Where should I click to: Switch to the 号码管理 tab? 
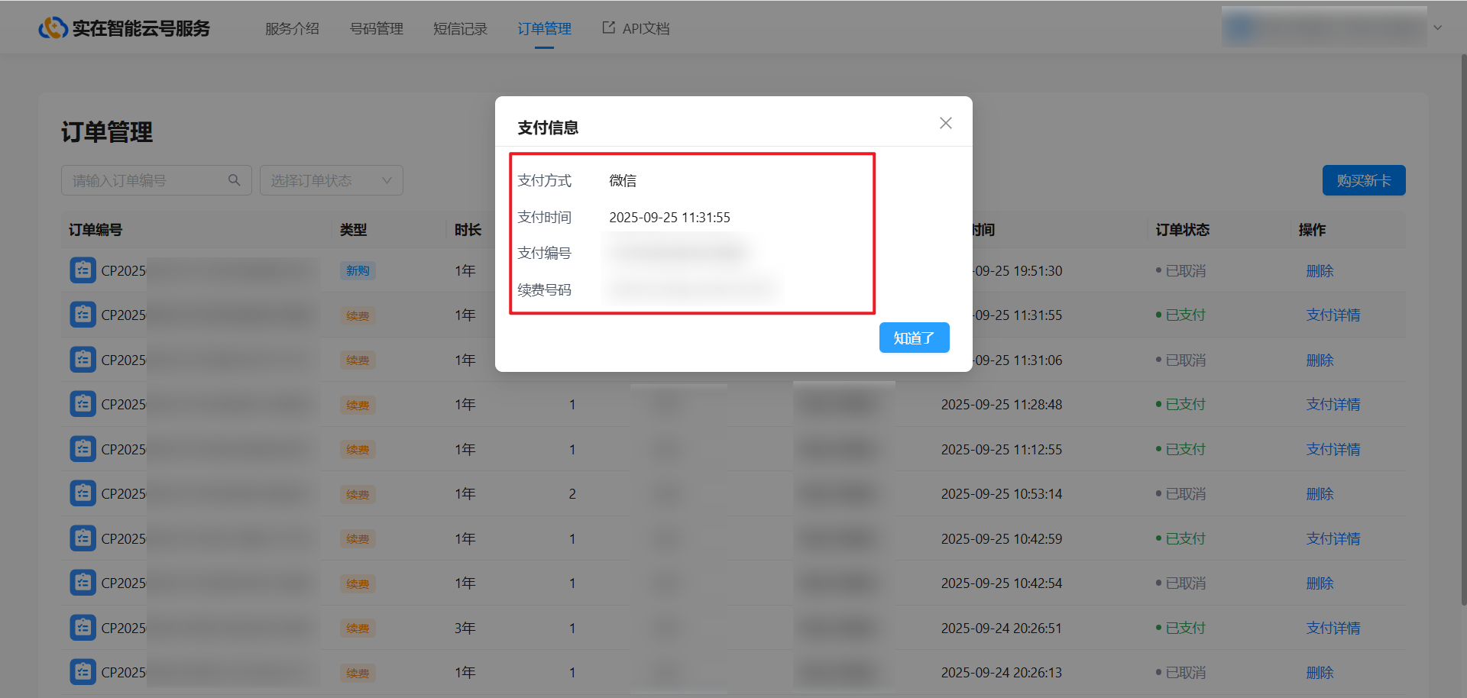click(x=376, y=28)
